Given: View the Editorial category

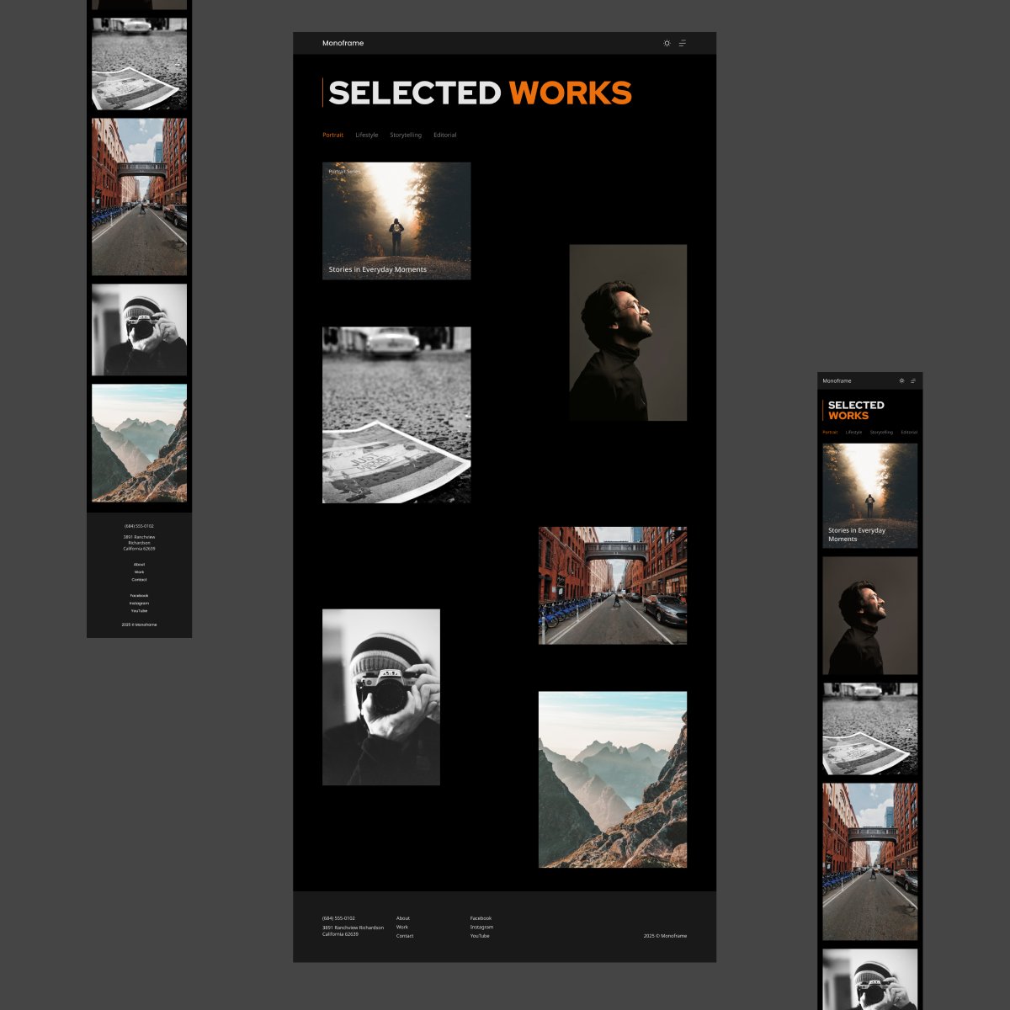Looking at the screenshot, I should [x=444, y=135].
